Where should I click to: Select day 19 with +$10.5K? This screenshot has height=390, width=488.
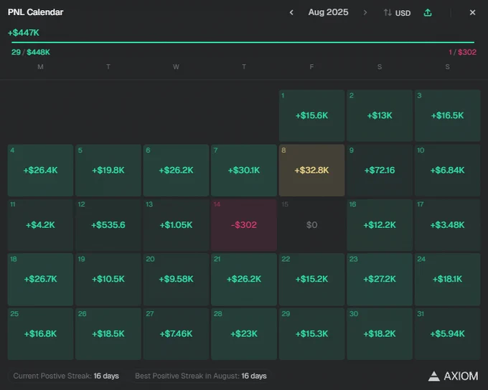[108, 280]
